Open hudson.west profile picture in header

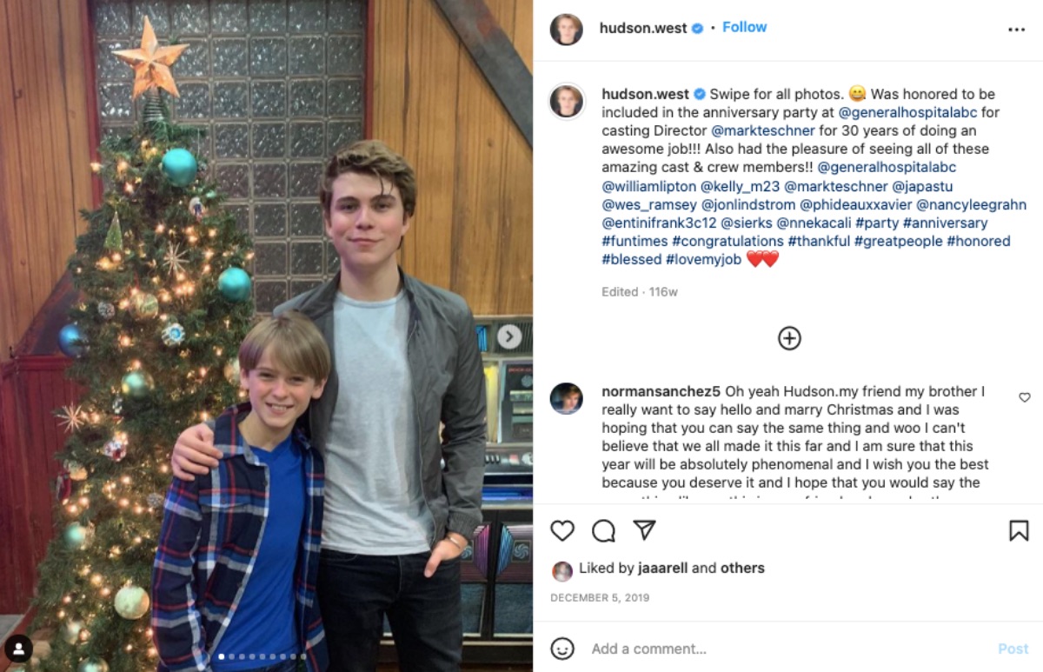(x=566, y=29)
